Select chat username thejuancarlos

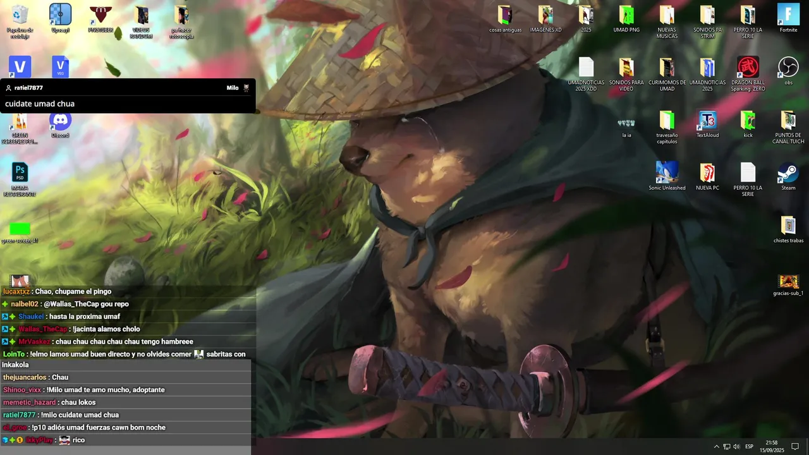(24, 377)
